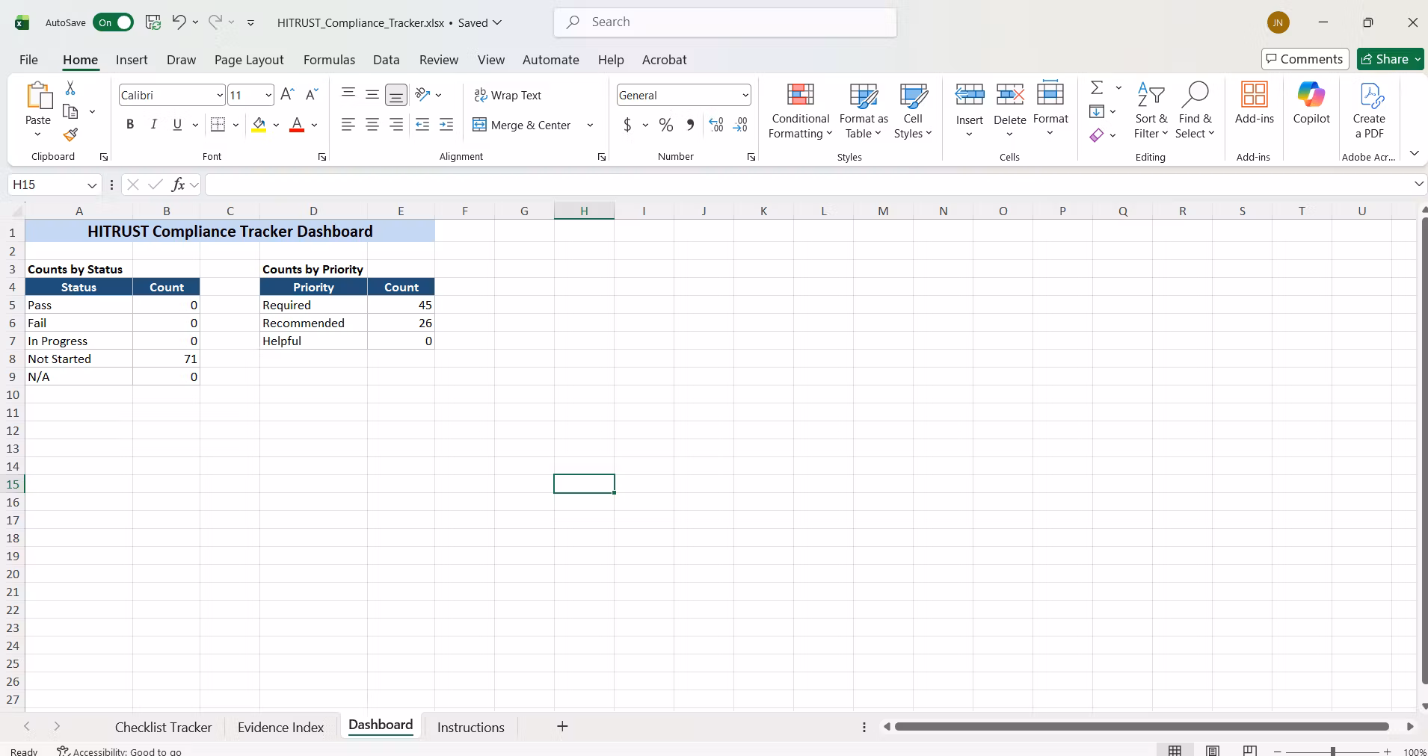This screenshot has height=756, width=1428.
Task: Expand the Name Box dropdown arrow
Action: click(x=92, y=185)
